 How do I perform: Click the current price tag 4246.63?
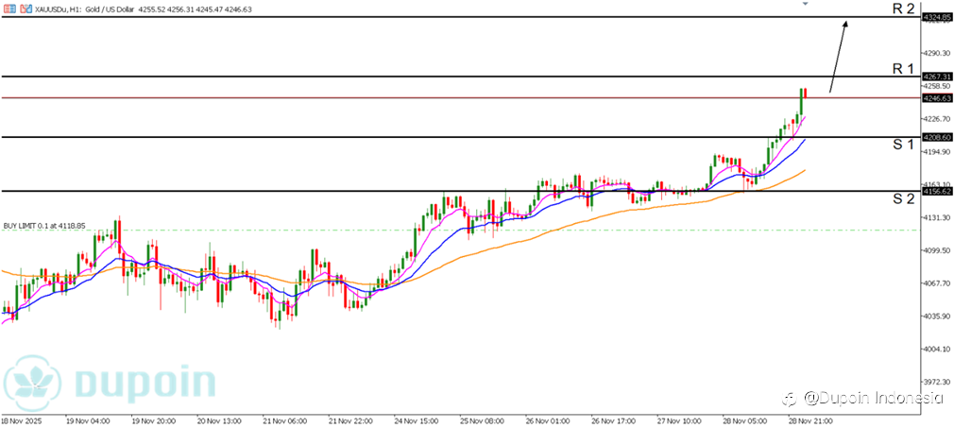[936, 97]
